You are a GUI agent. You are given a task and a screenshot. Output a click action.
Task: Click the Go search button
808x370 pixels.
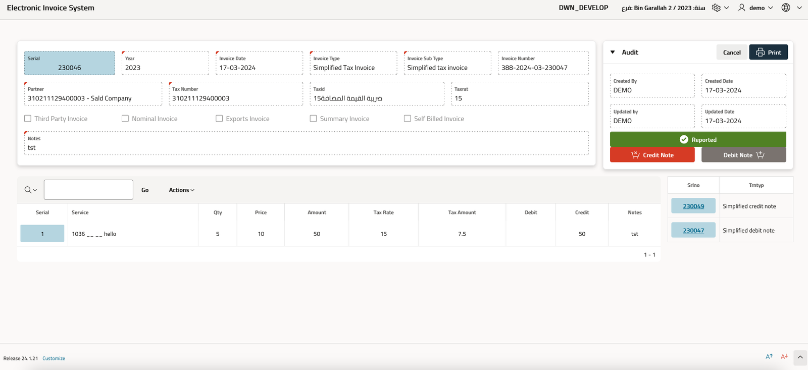(x=145, y=190)
